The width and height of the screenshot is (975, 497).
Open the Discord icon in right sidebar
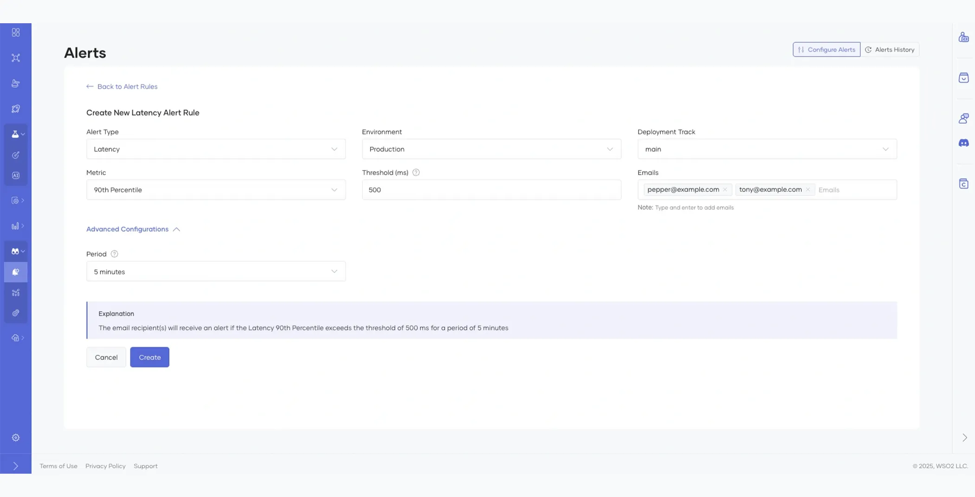point(963,143)
